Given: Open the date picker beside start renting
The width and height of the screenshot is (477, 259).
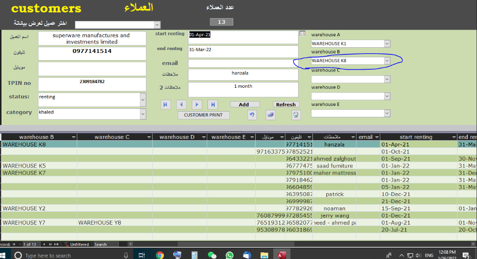Looking at the screenshot, I should coord(302,33).
